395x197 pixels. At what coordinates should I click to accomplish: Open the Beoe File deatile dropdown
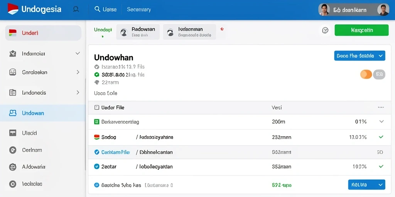(x=360, y=56)
